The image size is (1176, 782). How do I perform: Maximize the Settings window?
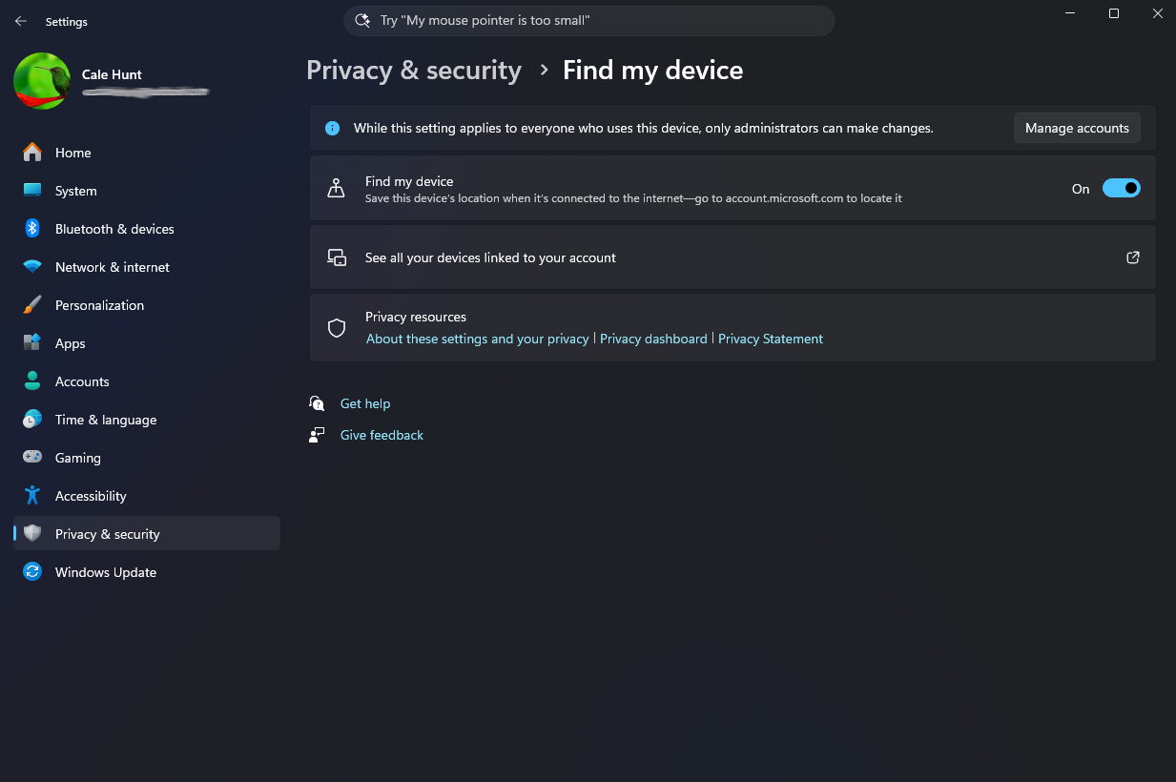point(1114,13)
